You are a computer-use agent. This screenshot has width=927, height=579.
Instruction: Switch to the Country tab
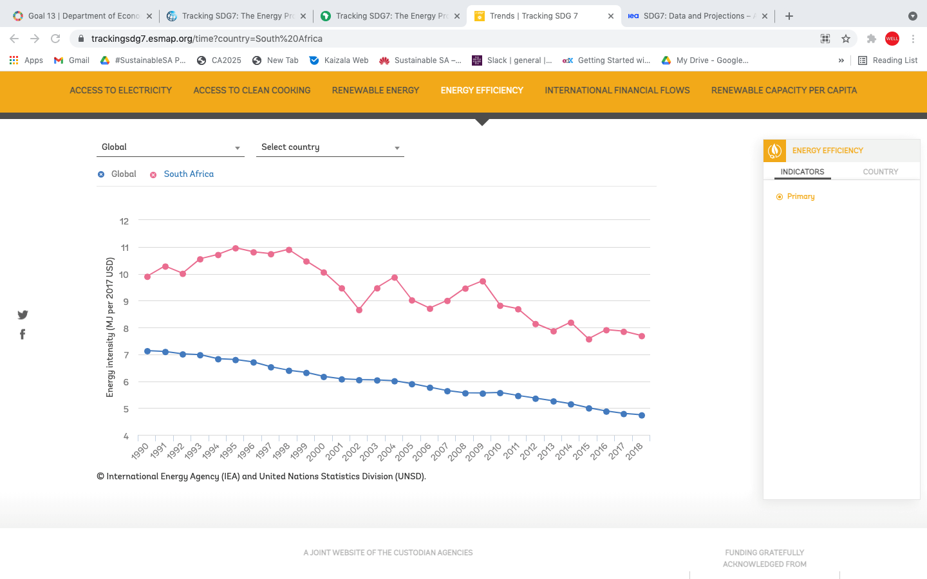[880, 172]
